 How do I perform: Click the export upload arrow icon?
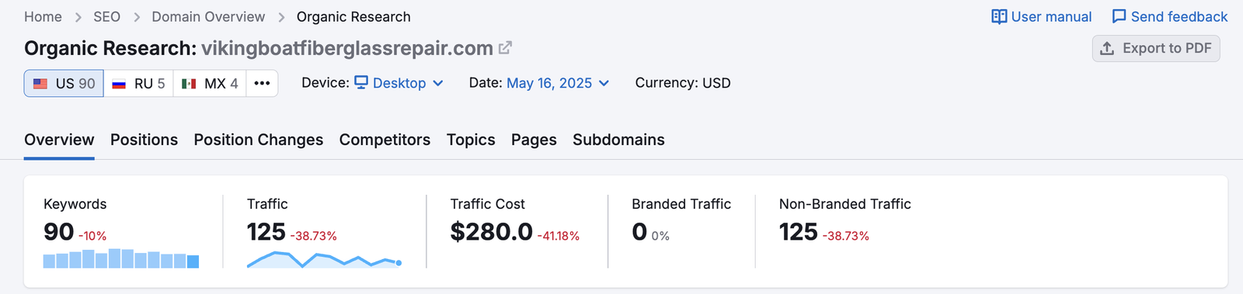click(1107, 48)
